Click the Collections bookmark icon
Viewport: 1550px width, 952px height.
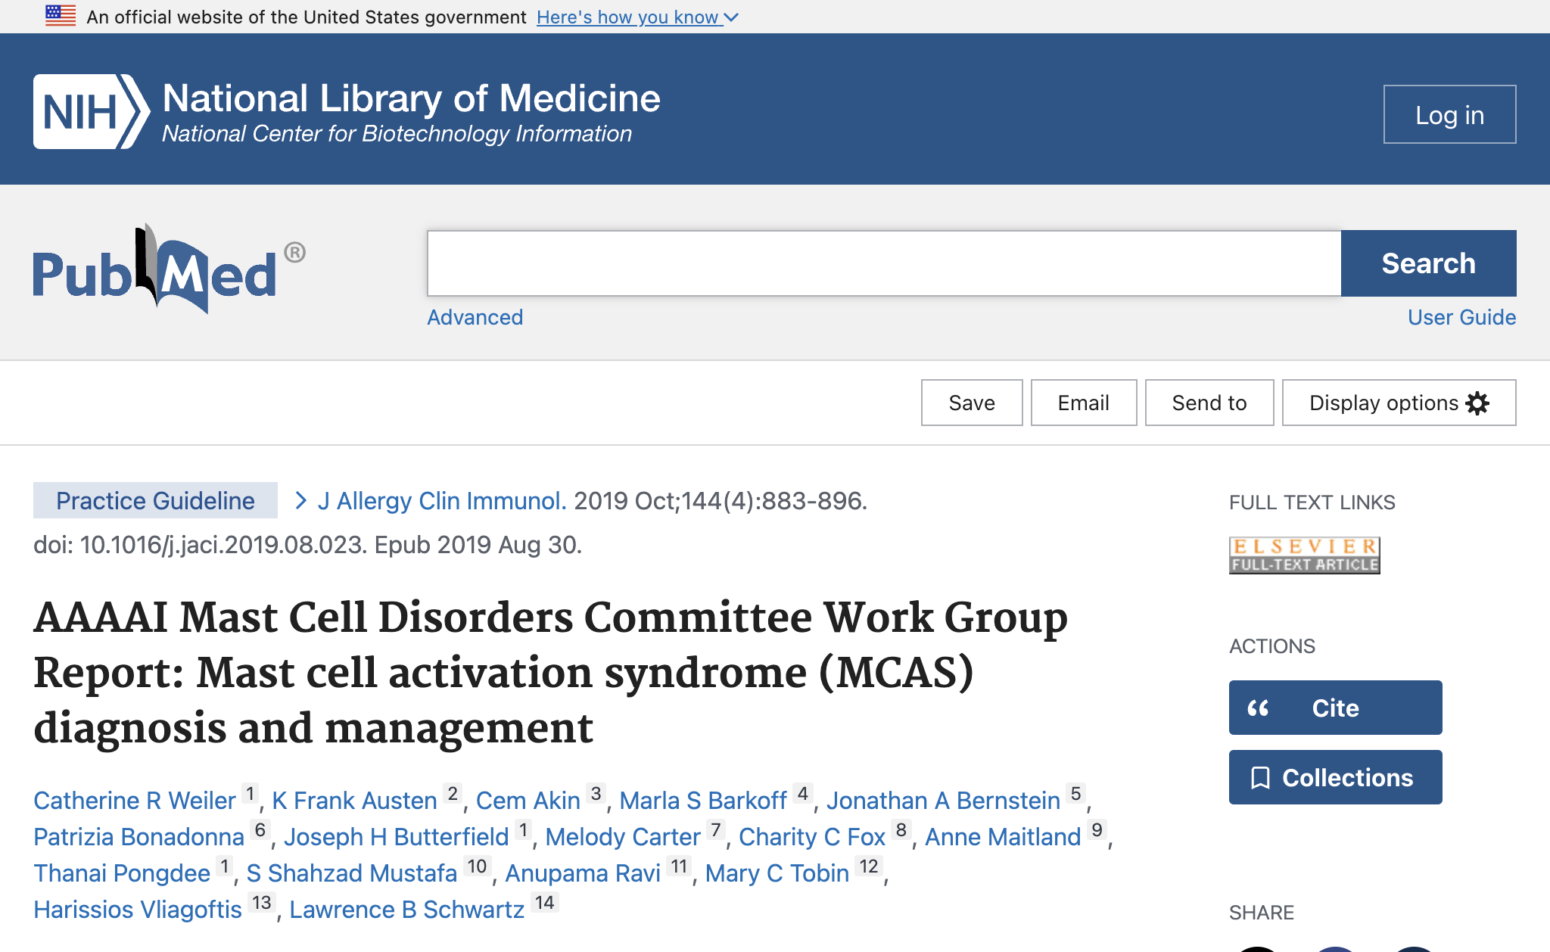[1260, 778]
